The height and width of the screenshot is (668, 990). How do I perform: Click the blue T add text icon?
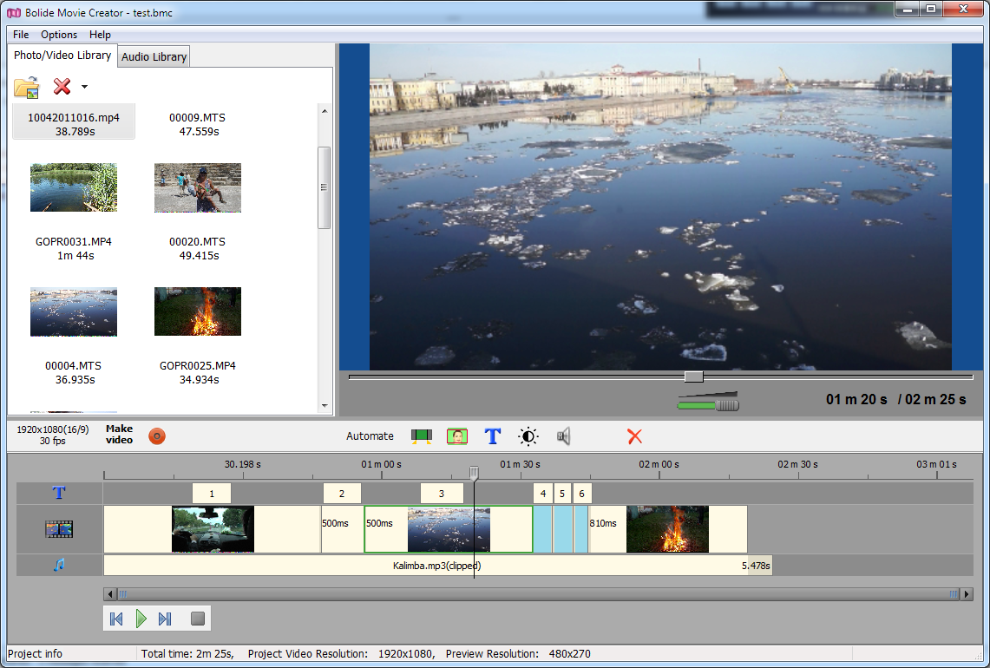[x=493, y=436]
